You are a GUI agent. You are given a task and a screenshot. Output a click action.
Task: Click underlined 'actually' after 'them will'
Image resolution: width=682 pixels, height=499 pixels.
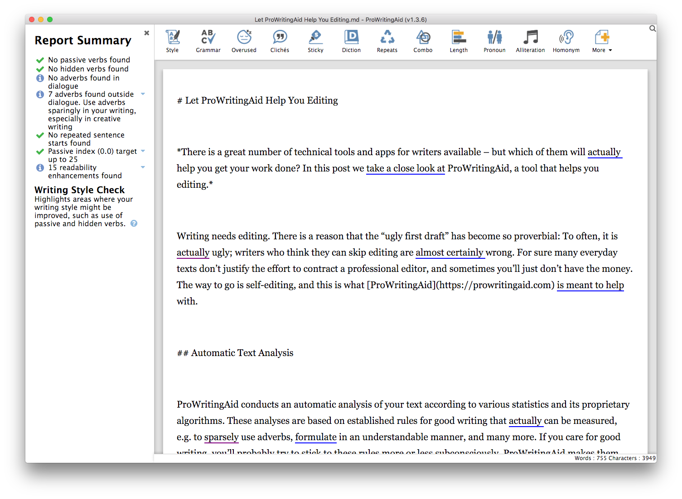(x=604, y=152)
